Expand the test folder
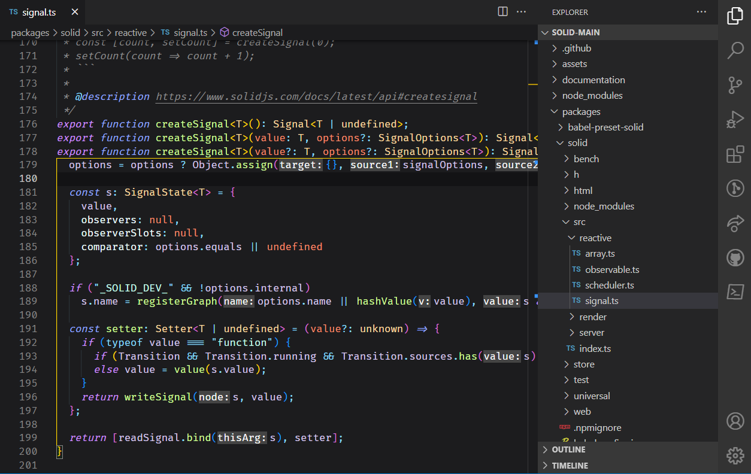Screen dimensions: 751x474 pyautogui.click(x=628, y=379)
